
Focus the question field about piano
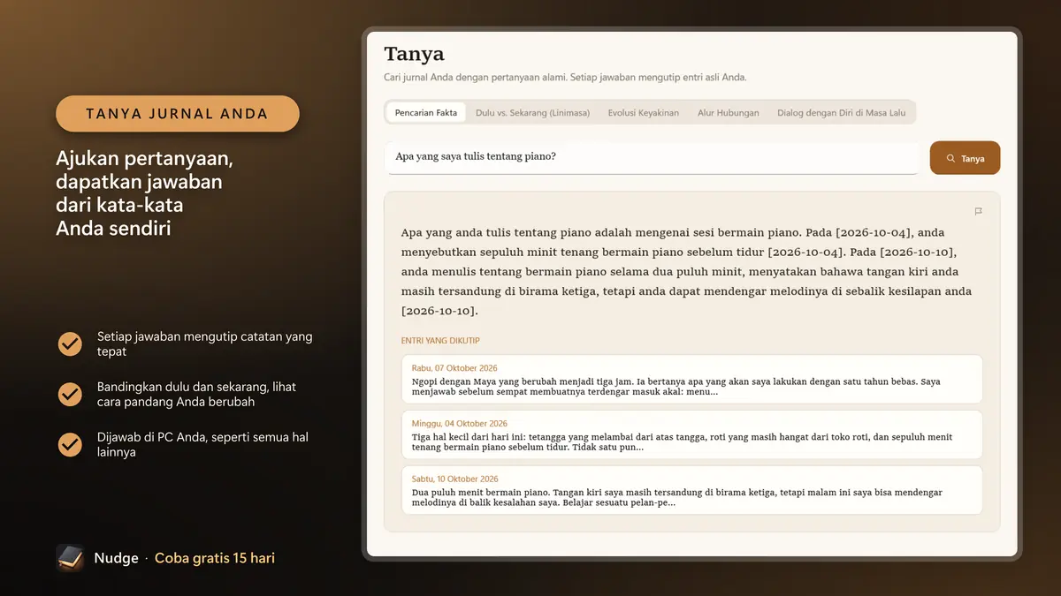pos(652,157)
